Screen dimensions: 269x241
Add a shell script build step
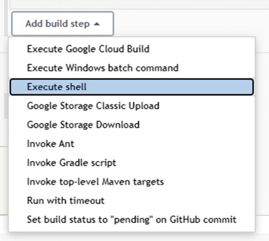coord(57,87)
